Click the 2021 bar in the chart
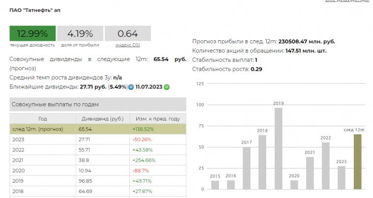This screenshot has height=198, width=373. point(310,173)
